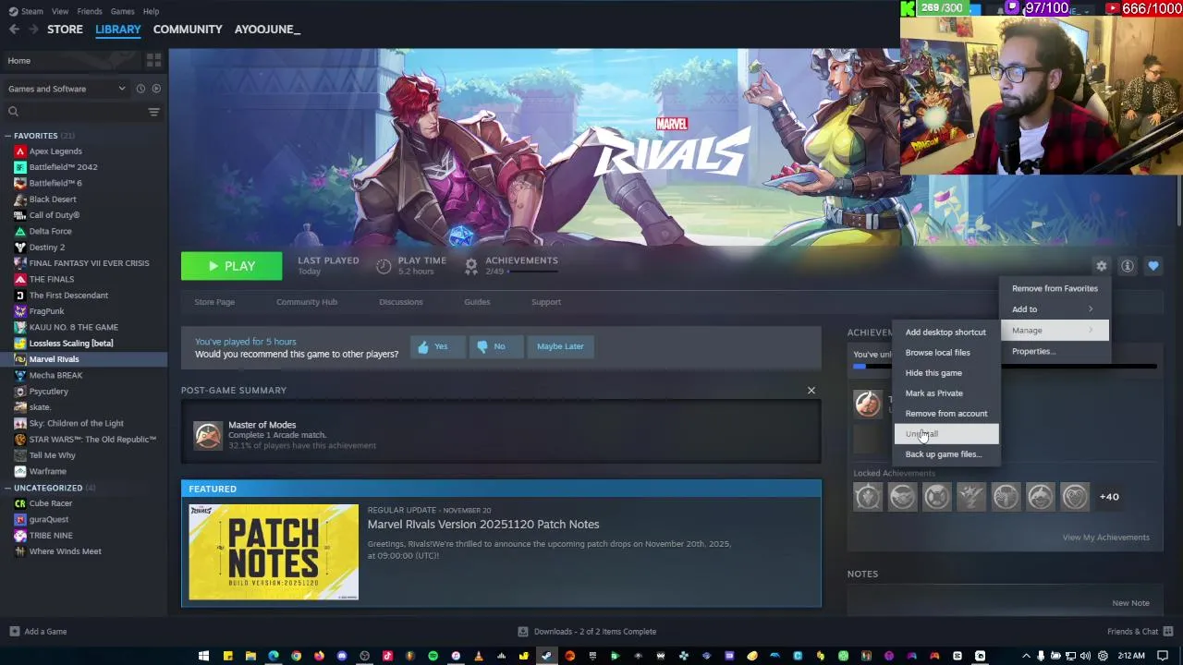Click the Destiny 2 game icon
This screenshot has height=665, width=1183.
(x=20, y=248)
